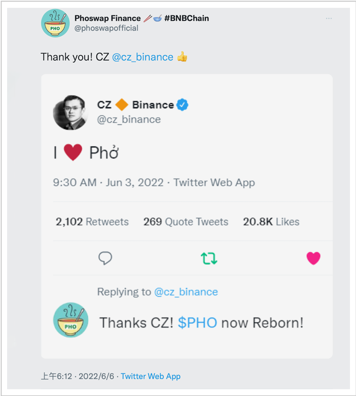Screen dimensions: 356x396
Task: Click the reply speech bubble icon
Action: coord(105,258)
